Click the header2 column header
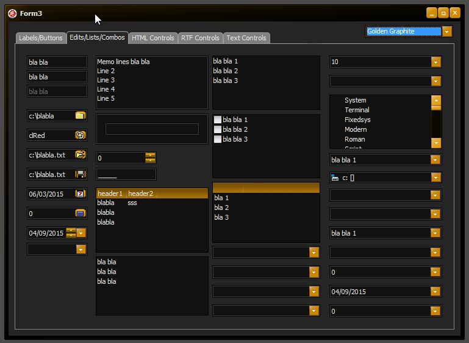469x343 pixels. tap(141, 193)
